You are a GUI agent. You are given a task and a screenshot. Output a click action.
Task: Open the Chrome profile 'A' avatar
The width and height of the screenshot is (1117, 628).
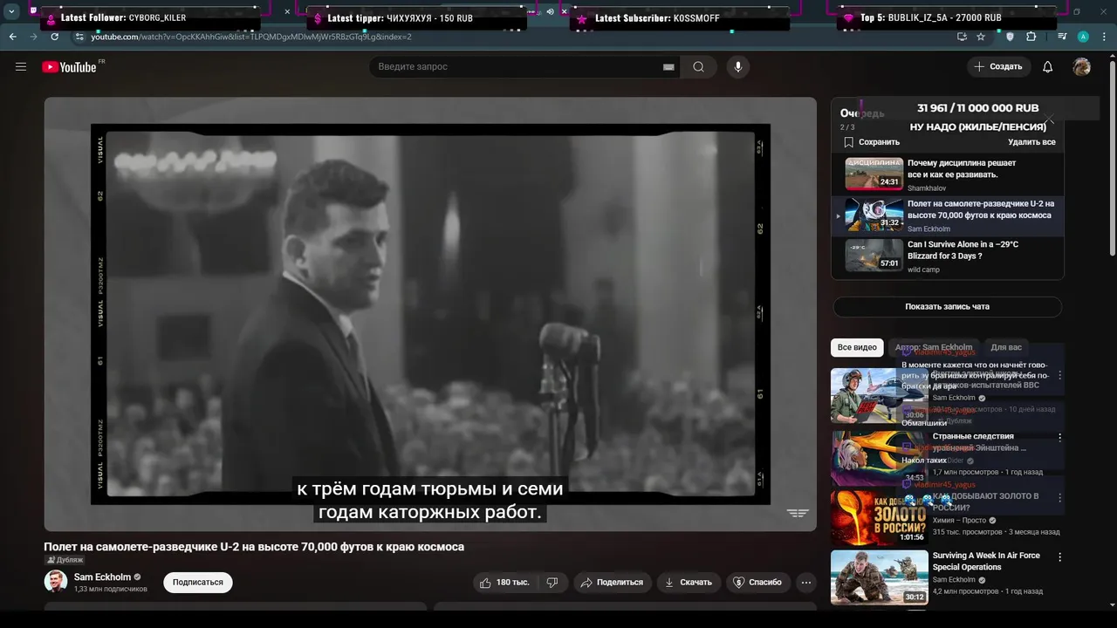point(1083,37)
